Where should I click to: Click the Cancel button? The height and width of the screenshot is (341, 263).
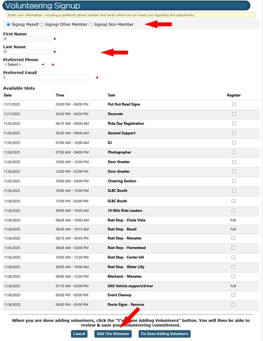[79, 334]
